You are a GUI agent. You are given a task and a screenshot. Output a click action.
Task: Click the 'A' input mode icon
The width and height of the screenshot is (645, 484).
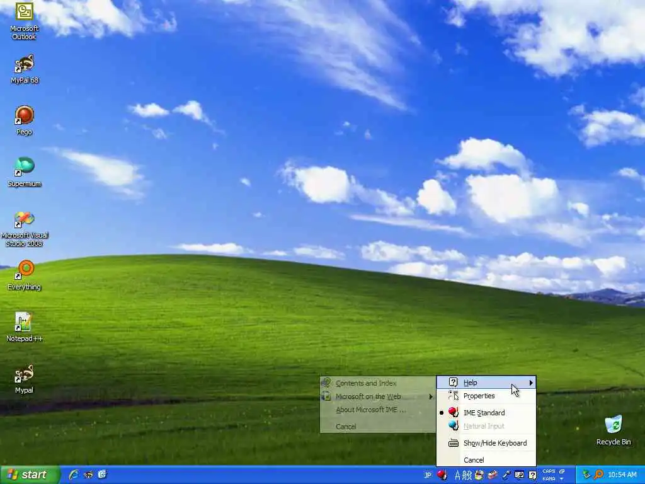click(x=457, y=475)
